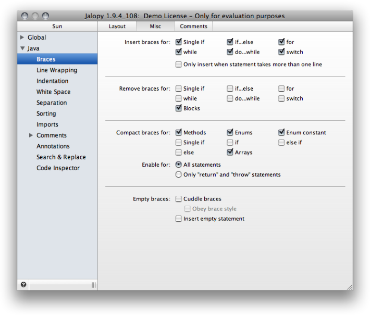Expand the Comments tree node arrow

click(x=31, y=135)
